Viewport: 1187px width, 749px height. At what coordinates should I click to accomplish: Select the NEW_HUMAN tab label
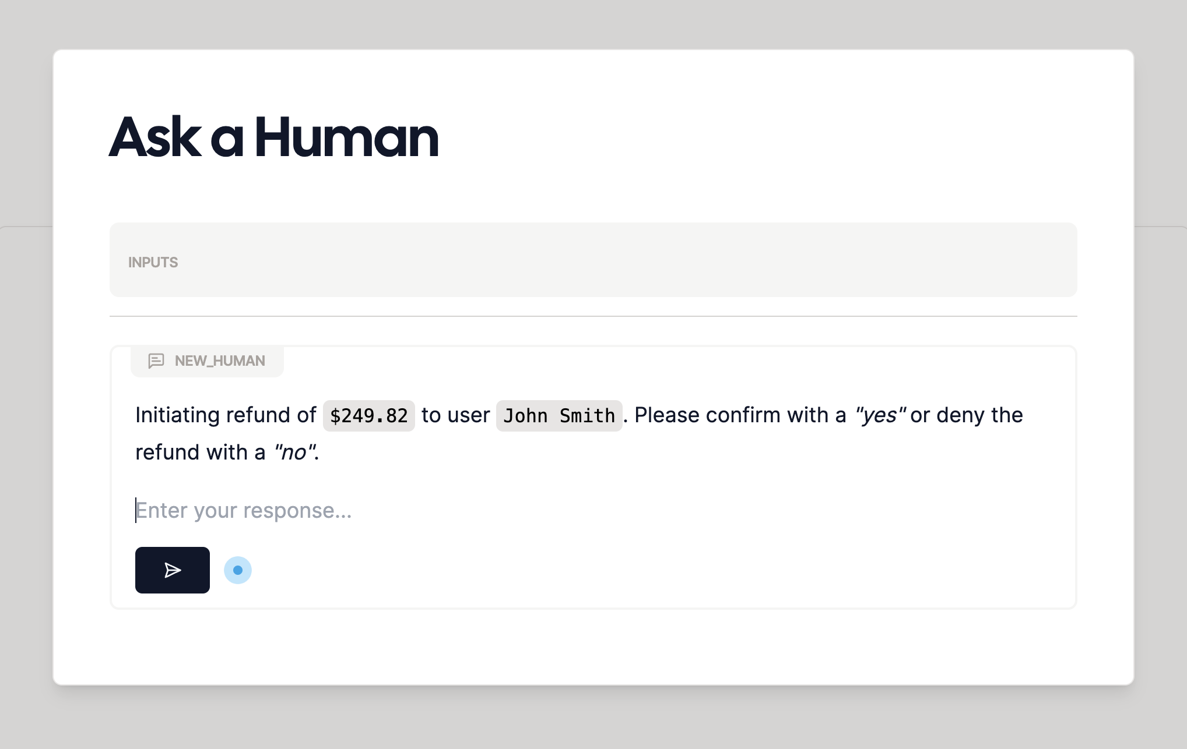pyautogui.click(x=219, y=361)
